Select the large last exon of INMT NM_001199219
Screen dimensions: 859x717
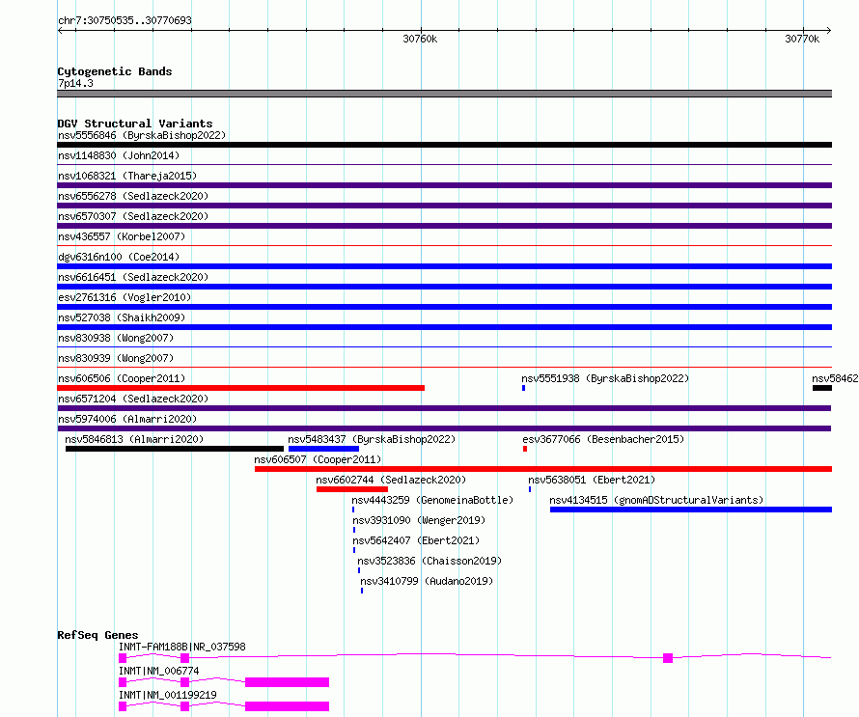coord(287,706)
